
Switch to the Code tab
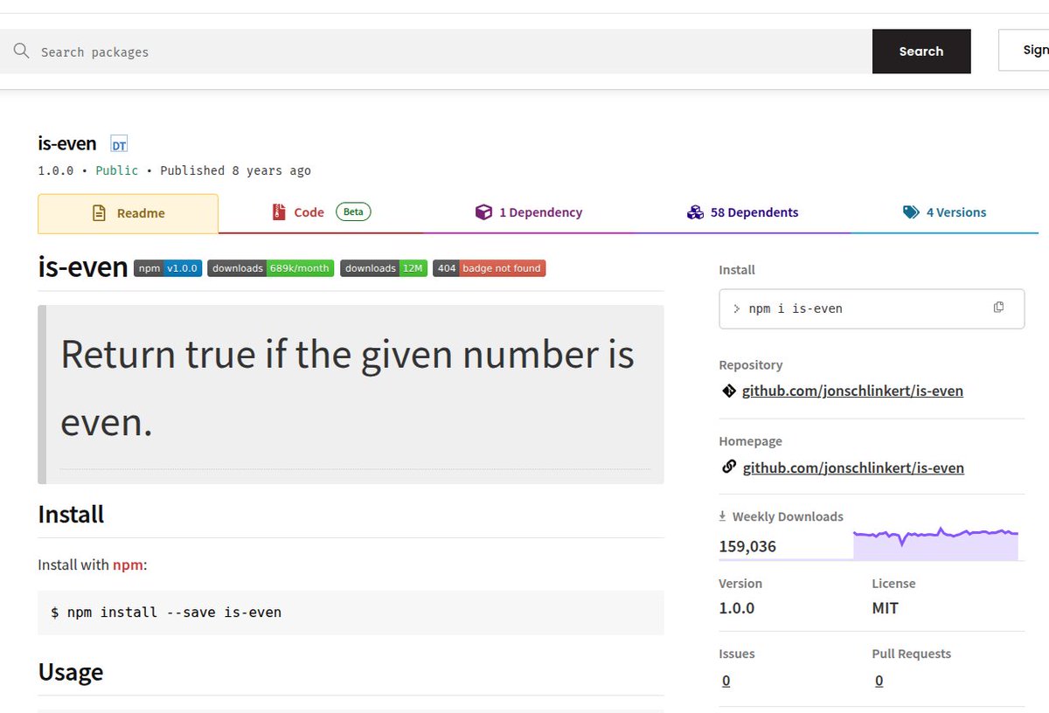321,212
